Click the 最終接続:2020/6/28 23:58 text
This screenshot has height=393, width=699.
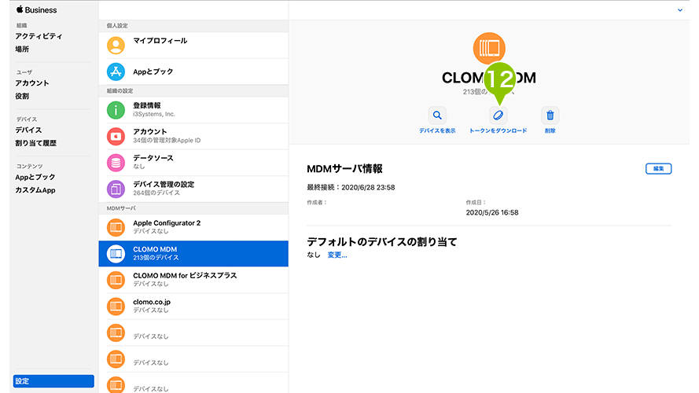pyautogui.click(x=351, y=188)
